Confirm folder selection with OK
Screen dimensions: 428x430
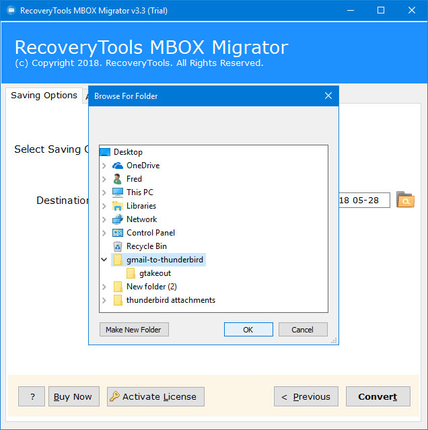click(248, 329)
